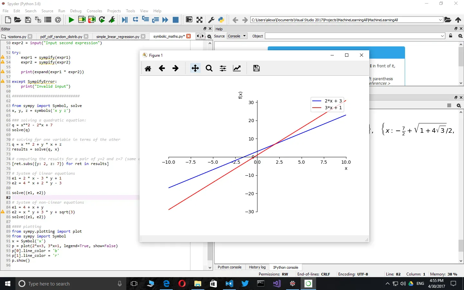464x290 pixels.
Task: Switch to Python console tab
Action: [229, 267]
